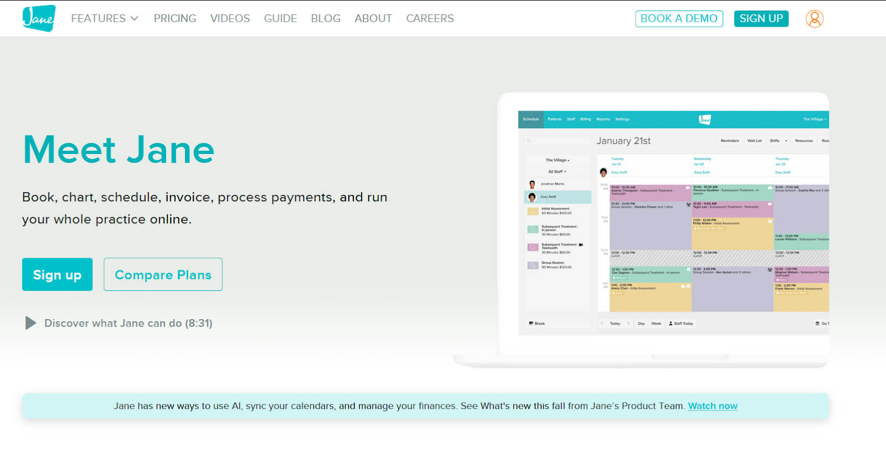Select Jonathan Morris in preview staff list

pyautogui.click(x=558, y=184)
